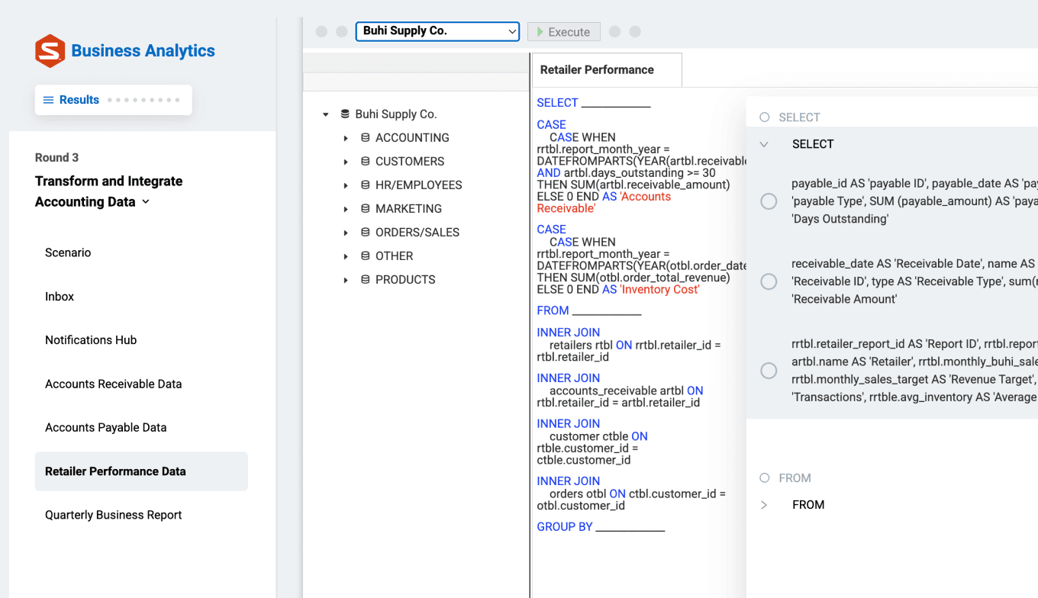Screen dimensions: 1038x598
Task: Open the Quarterly Business Report link
Action: coord(113,516)
